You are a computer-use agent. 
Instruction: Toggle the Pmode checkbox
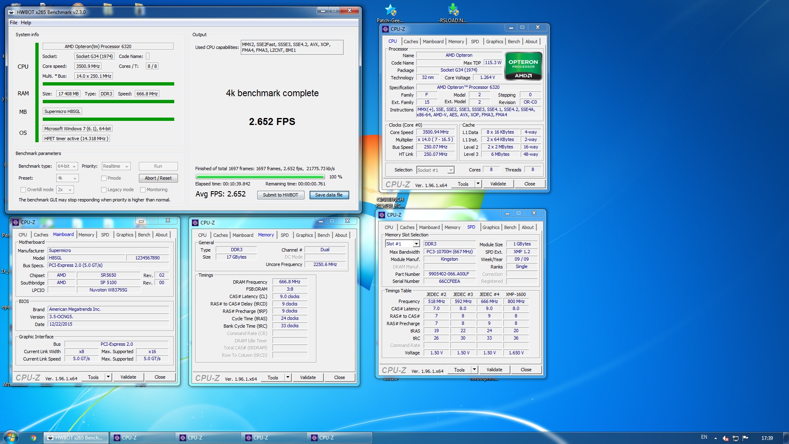(x=104, y=178)
